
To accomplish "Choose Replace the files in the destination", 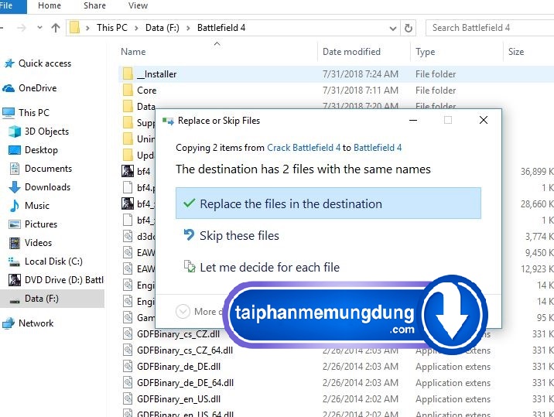I will [x=328, y=203].
